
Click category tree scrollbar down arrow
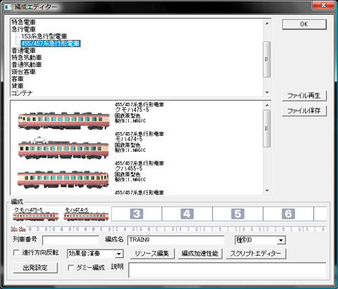pos(267,92)
